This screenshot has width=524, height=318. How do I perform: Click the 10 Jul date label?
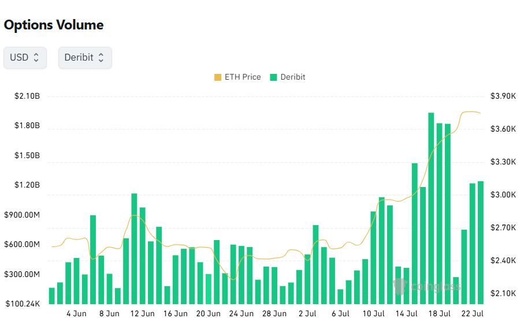(x=374, y=313)
